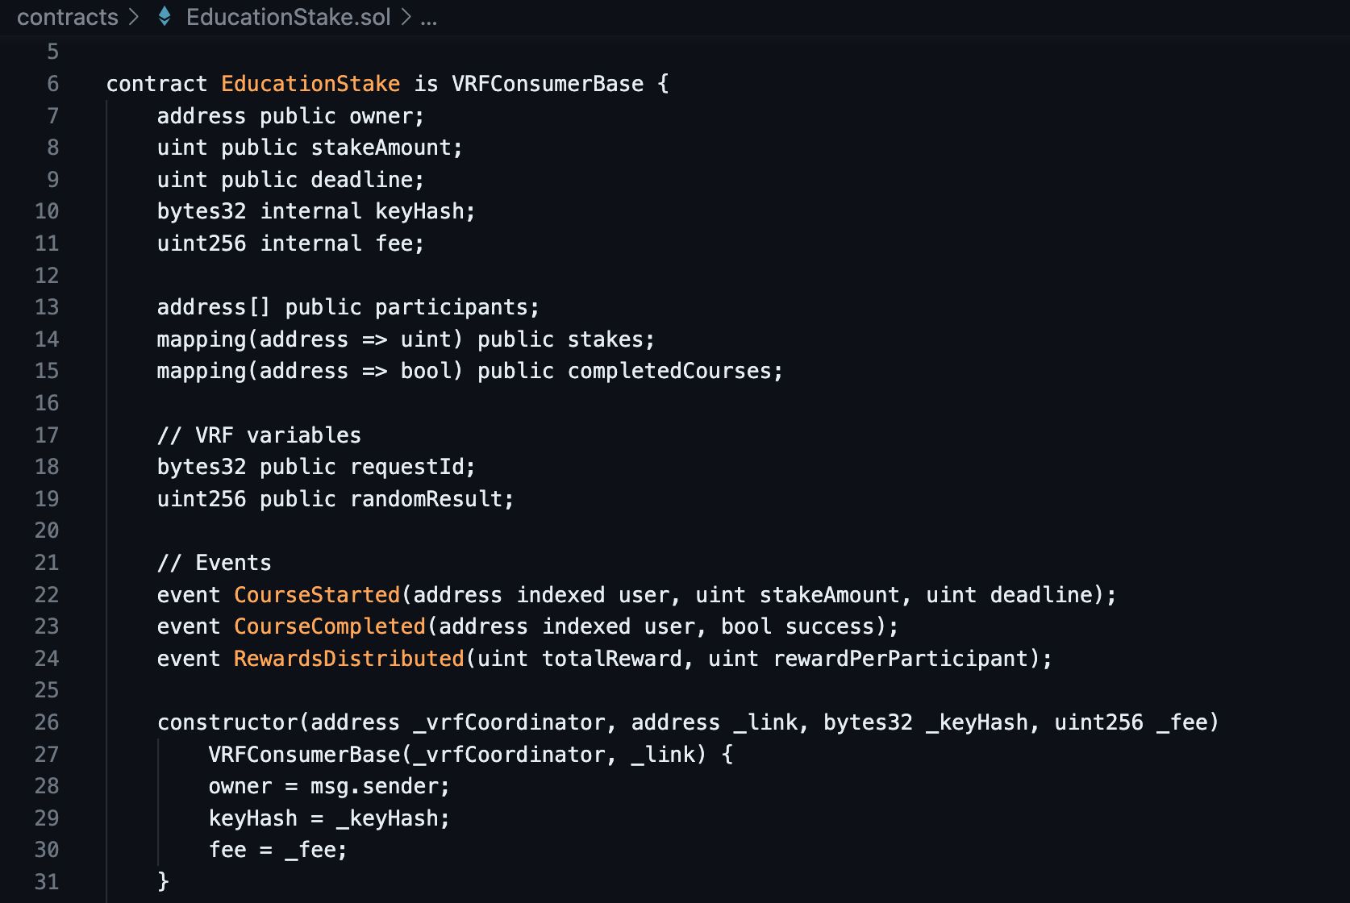This screenshot has height=903, width=1350.
Task: Click the stakeAmount variable declaration
Action: point(310,148)
